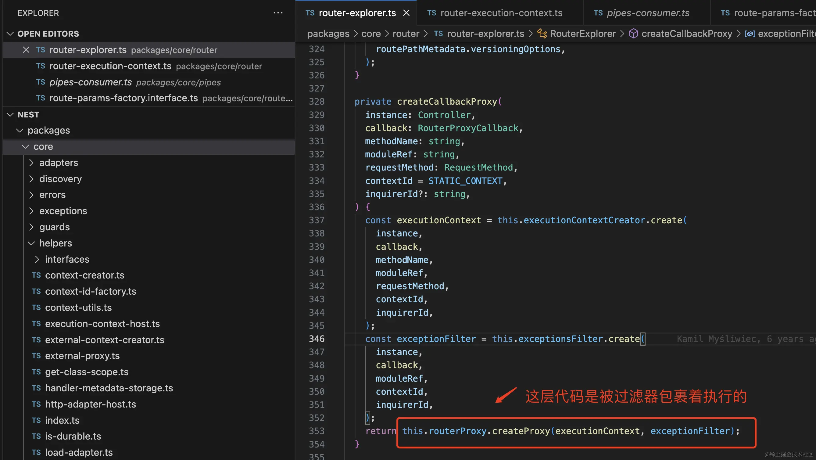Click TS icon of handler-metadata-storage.ts file

click(x=36, y=388)
